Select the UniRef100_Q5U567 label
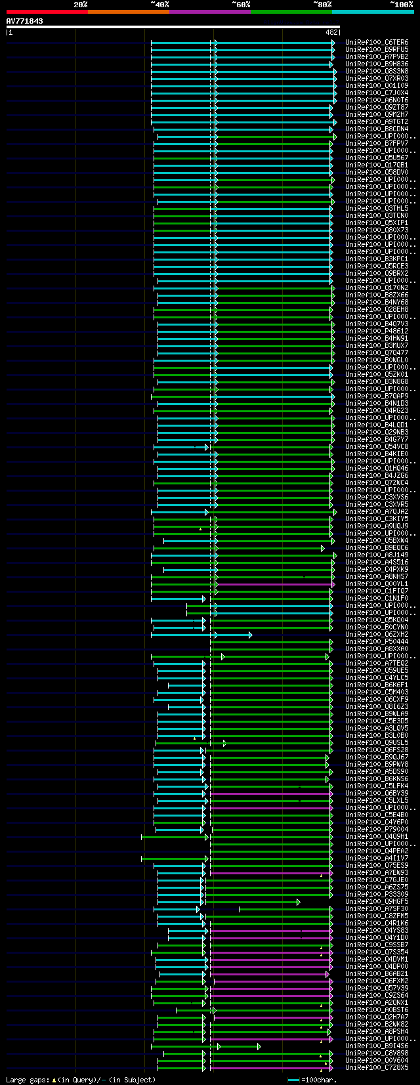 (377, 158)
